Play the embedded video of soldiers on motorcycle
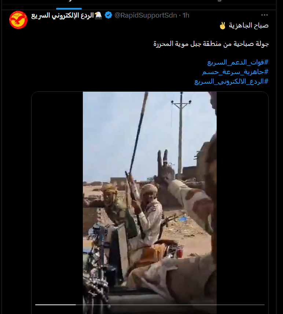The height and width of the screenshot is (314, 283). coord(150,202)
